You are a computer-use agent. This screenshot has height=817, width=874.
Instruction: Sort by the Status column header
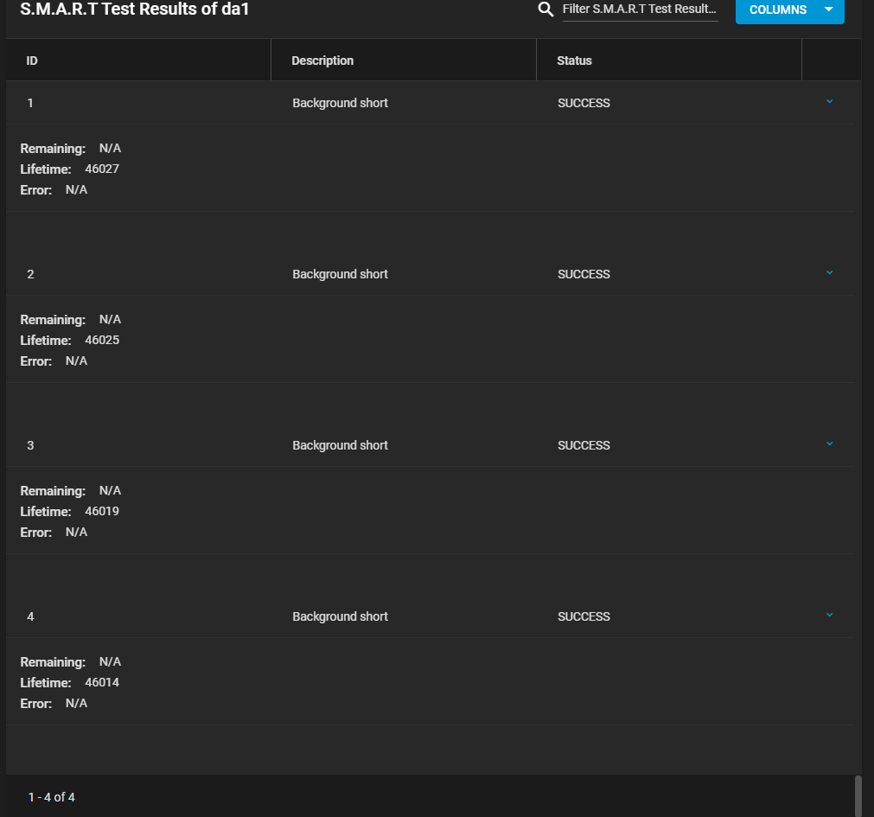[574, 61]
